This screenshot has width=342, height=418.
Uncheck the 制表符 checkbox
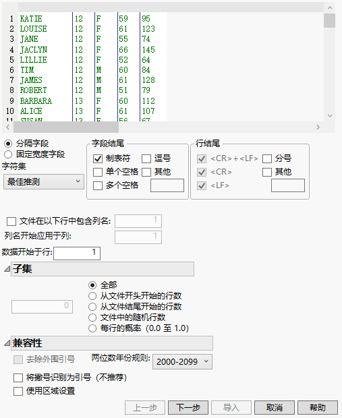pyautogui.click(x=98, y=158)
